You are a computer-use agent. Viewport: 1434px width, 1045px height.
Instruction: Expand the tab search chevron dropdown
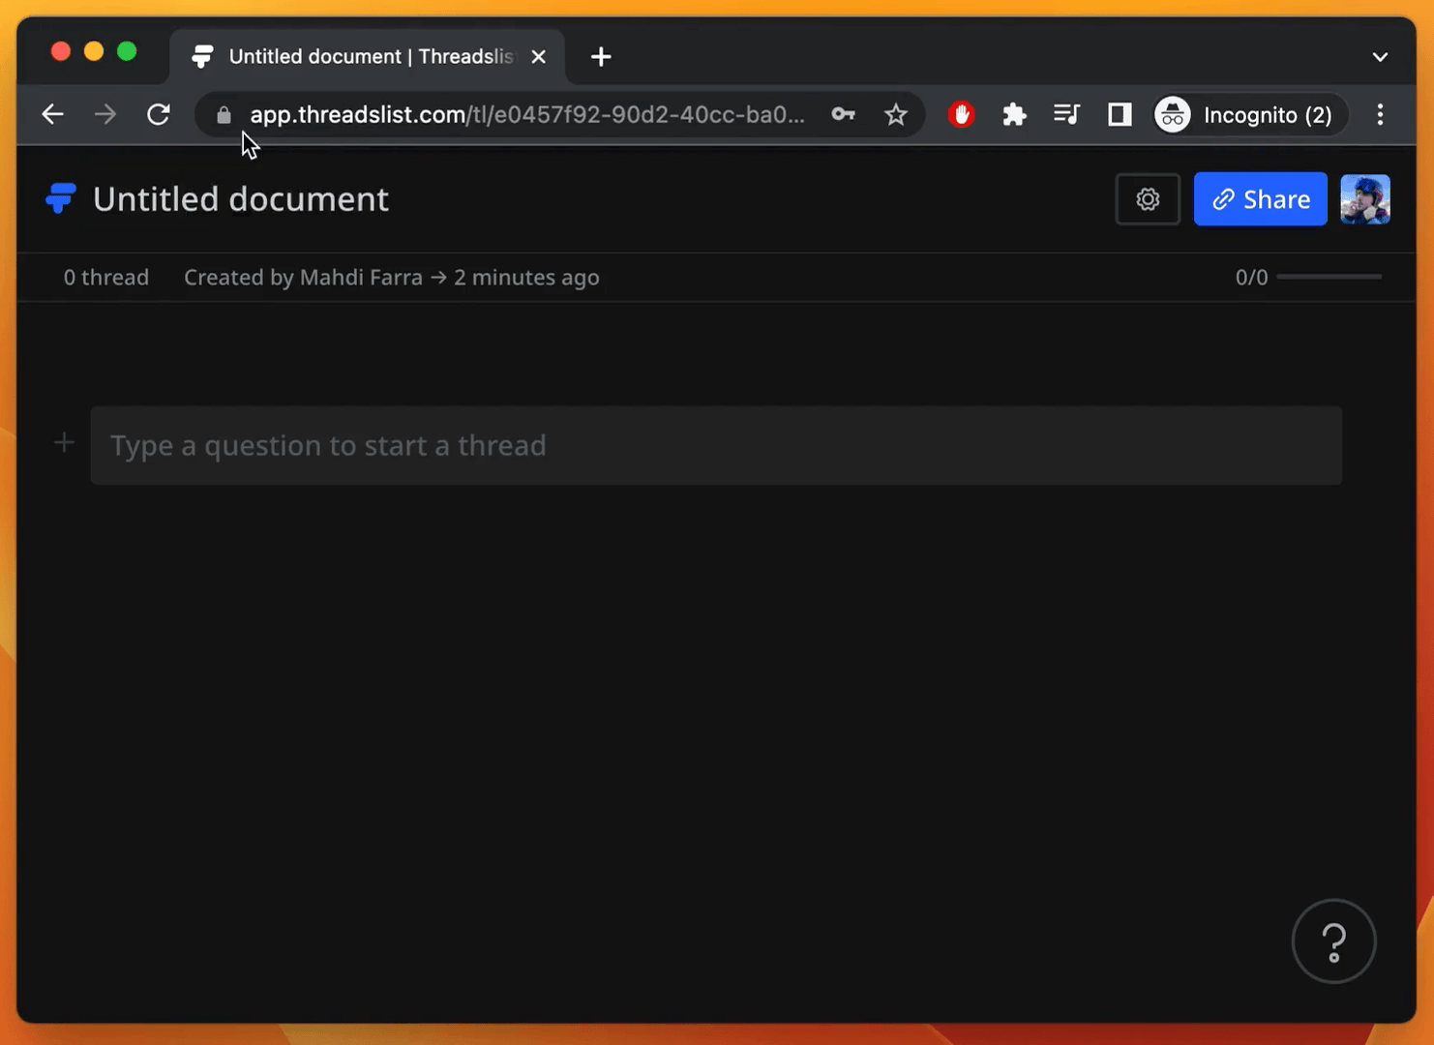pos(1380,57)
